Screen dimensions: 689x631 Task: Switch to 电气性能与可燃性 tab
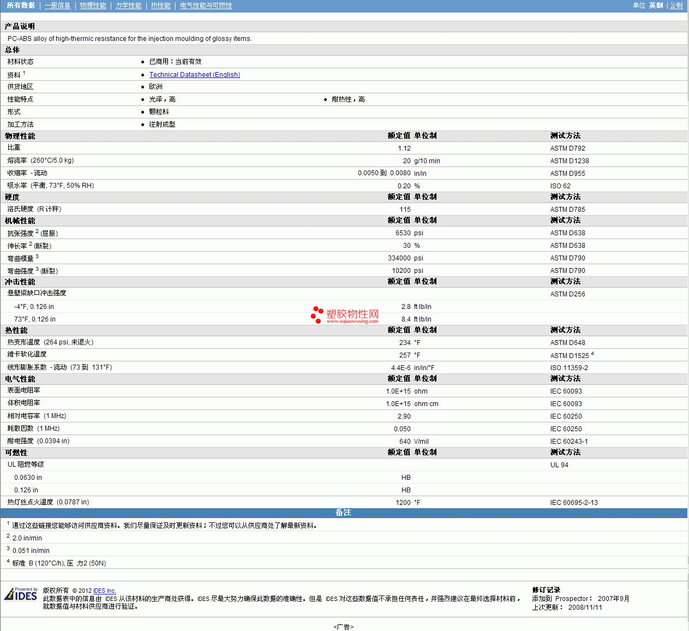206,5
